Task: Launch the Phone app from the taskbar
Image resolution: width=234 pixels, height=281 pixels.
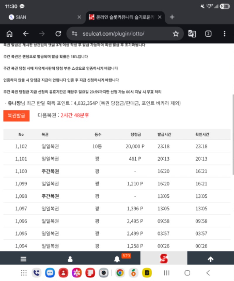Action: pos(37,273)
